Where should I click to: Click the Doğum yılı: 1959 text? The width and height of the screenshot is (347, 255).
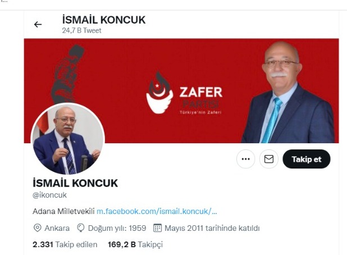pyautogui.click(x=117, y=228)
